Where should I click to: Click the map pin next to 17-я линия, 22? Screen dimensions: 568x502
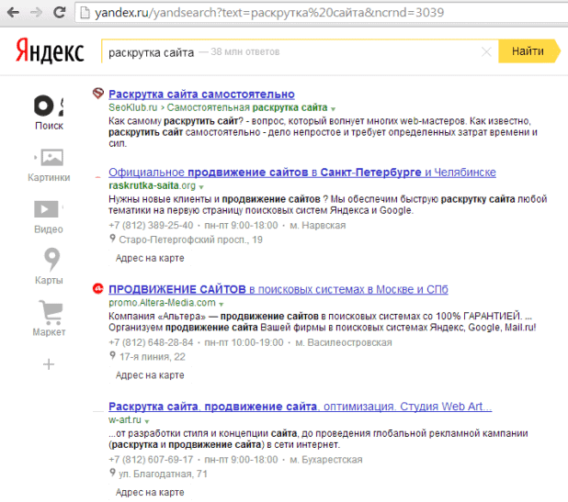coord(113,356)
